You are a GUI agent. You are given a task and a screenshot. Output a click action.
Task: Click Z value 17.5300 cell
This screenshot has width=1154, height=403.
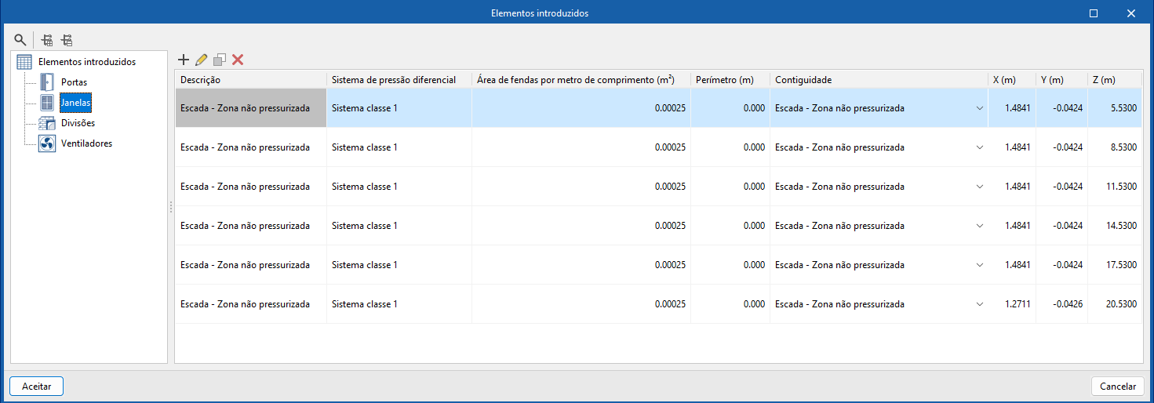click(x=1115, y=265)
